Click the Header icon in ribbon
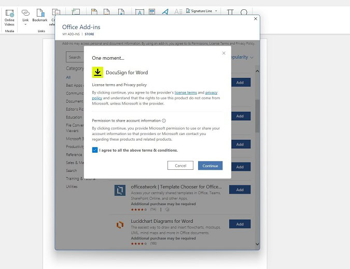The height and width of the screenshot is (269, 350). click(94, 12)
